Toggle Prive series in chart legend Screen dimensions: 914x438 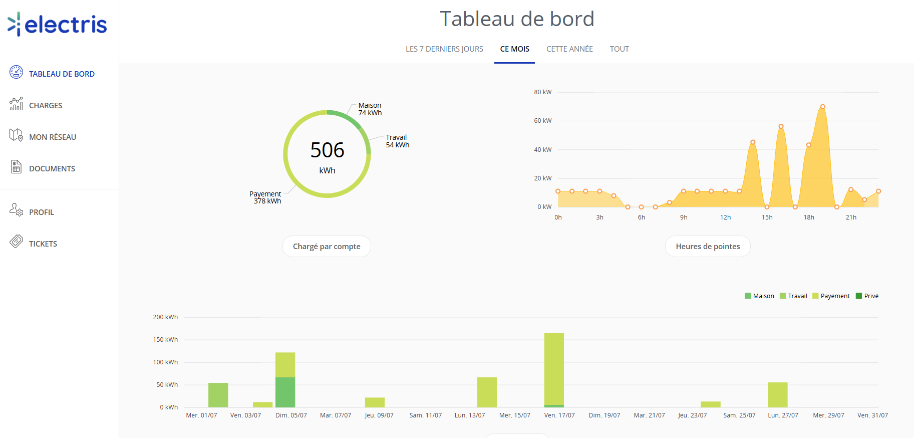(867, 296)
